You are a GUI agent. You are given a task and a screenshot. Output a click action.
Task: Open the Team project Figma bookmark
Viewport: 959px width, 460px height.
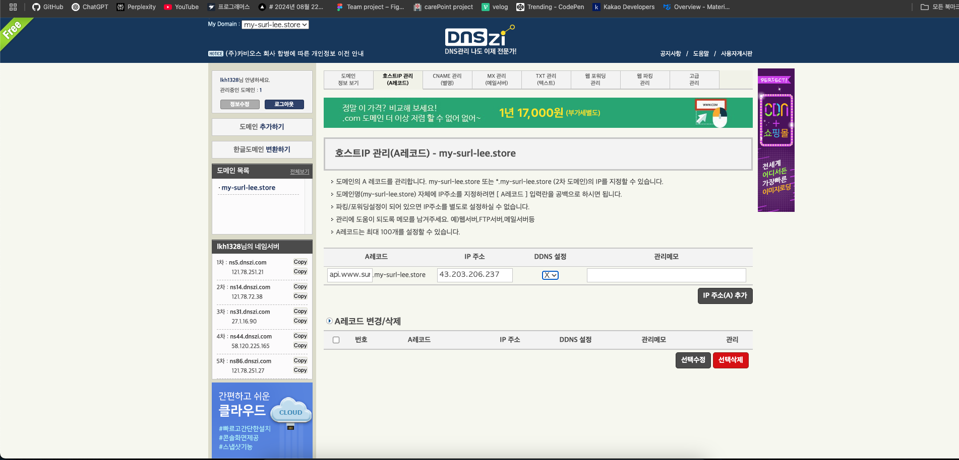(x=370, y=7)
